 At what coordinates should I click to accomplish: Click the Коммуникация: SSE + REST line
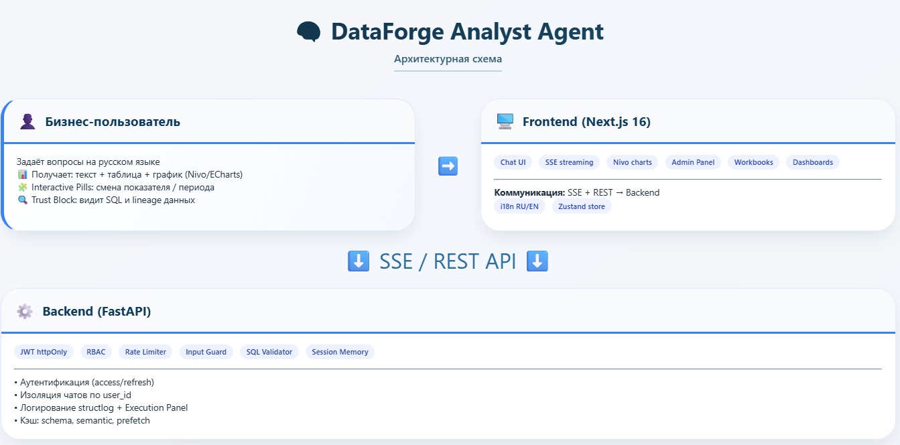(x=576, y=192)
